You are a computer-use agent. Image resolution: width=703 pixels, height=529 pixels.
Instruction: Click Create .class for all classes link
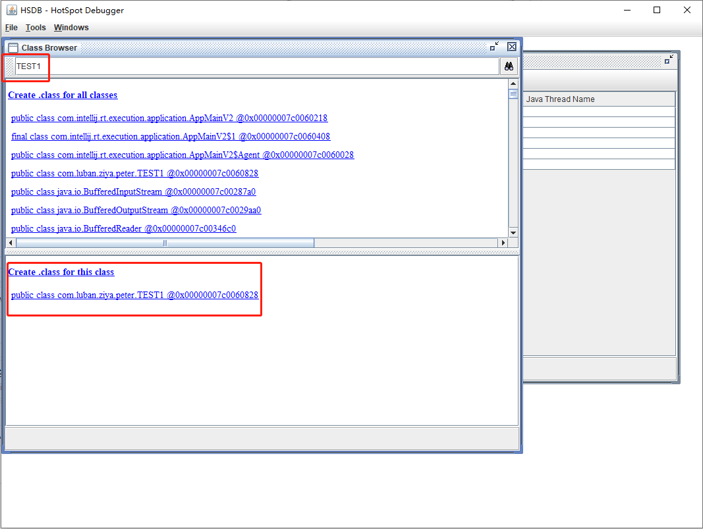tap(63, 95)
